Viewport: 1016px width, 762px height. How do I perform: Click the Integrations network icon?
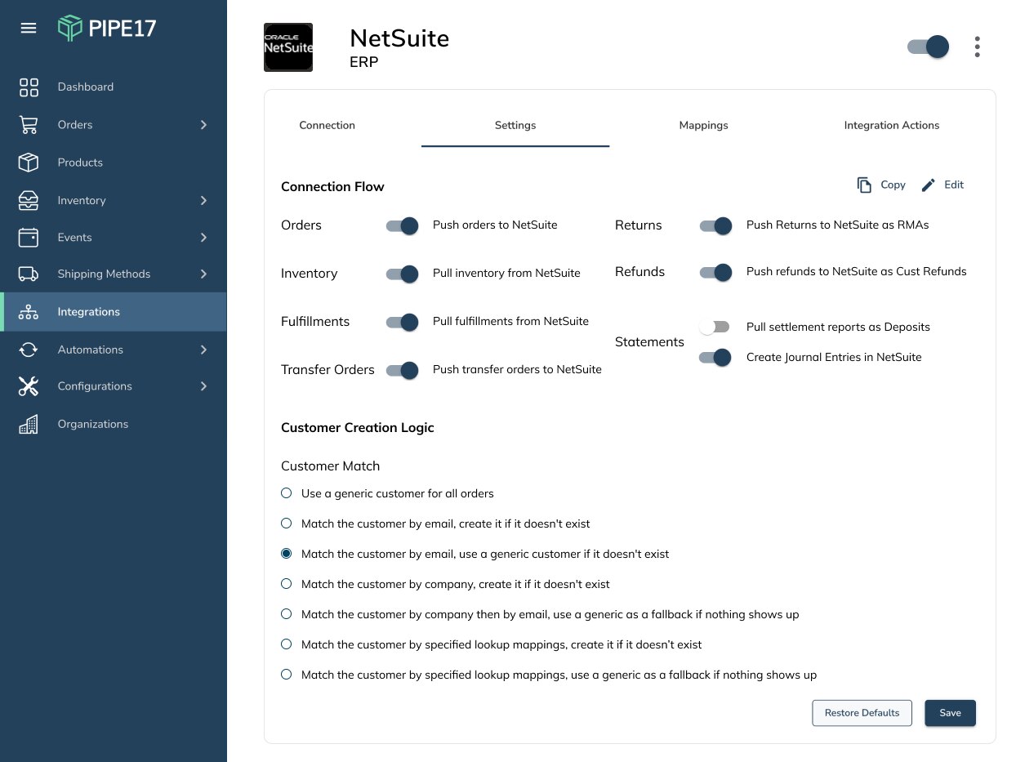click(x=29, y=312)
